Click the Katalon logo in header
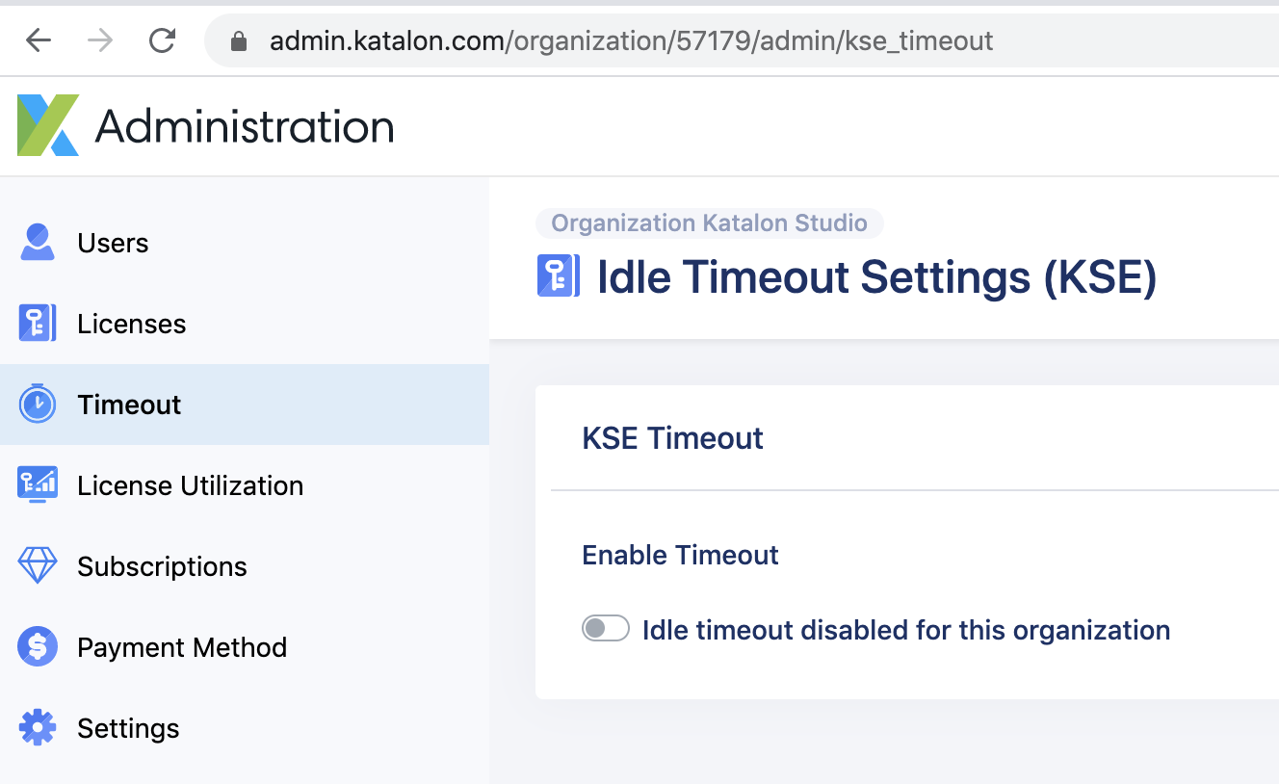Viewport: 1279px width, 784px height. tap(48, 125)
